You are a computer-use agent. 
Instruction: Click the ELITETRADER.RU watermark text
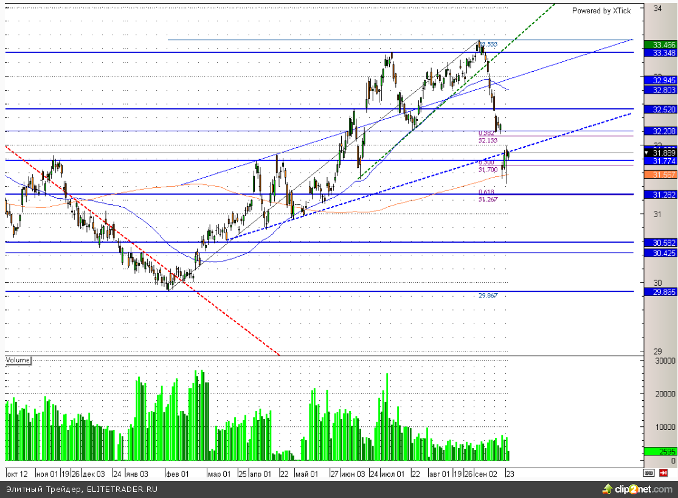(82, 489)
